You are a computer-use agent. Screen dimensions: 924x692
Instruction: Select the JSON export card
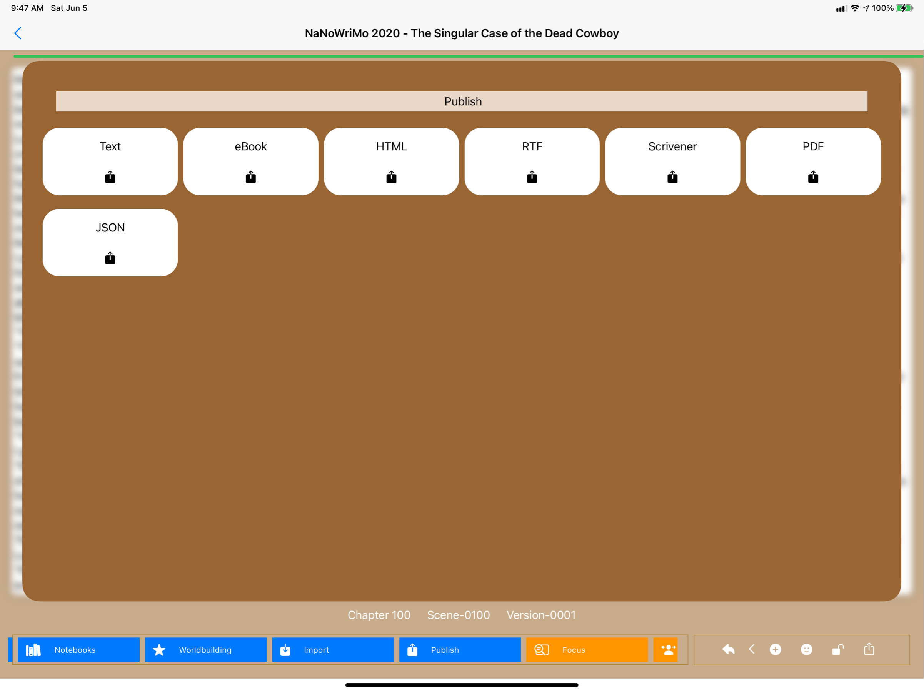tap(110, 243)
